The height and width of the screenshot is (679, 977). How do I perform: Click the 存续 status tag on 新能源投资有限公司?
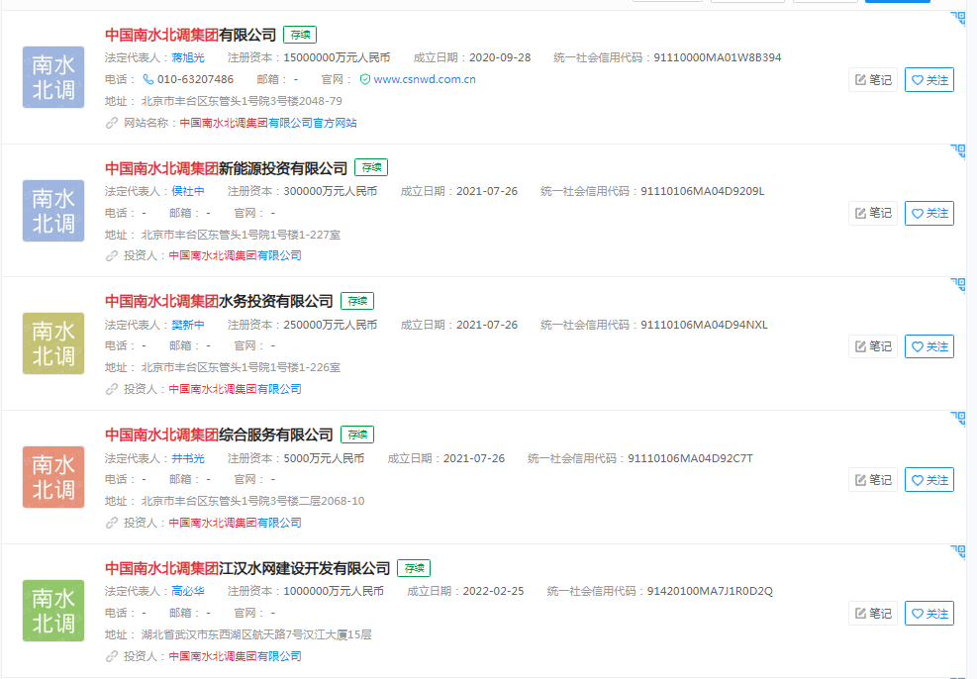coord(371,167)
